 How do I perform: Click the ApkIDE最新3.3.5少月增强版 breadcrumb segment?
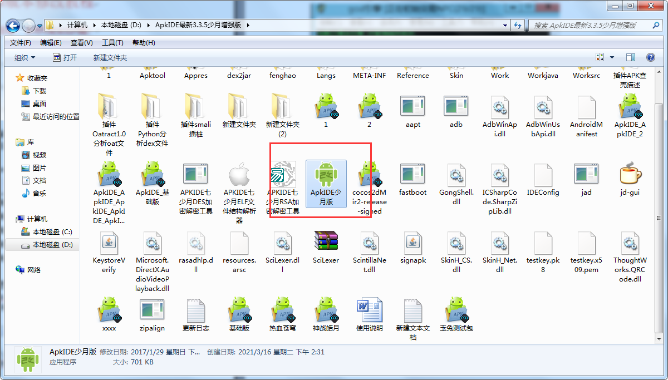click(199, 25)
